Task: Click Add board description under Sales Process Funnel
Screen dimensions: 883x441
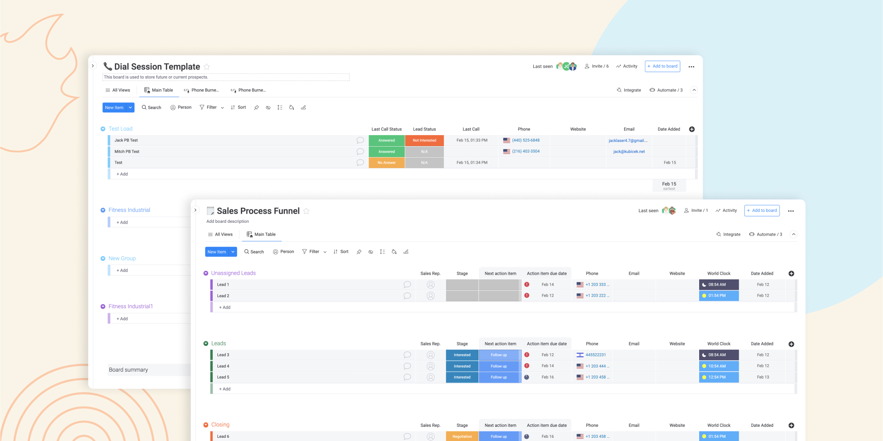Action: coord(228,221)
